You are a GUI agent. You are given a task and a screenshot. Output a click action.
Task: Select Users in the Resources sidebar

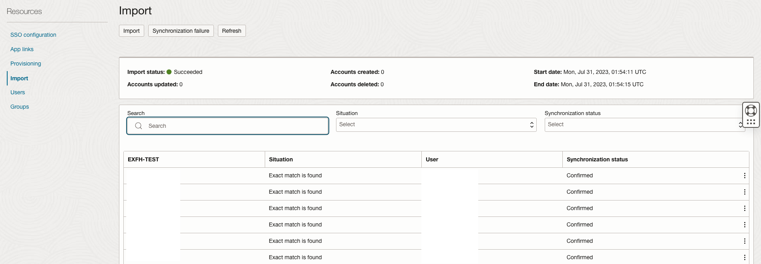coord(18,92)
